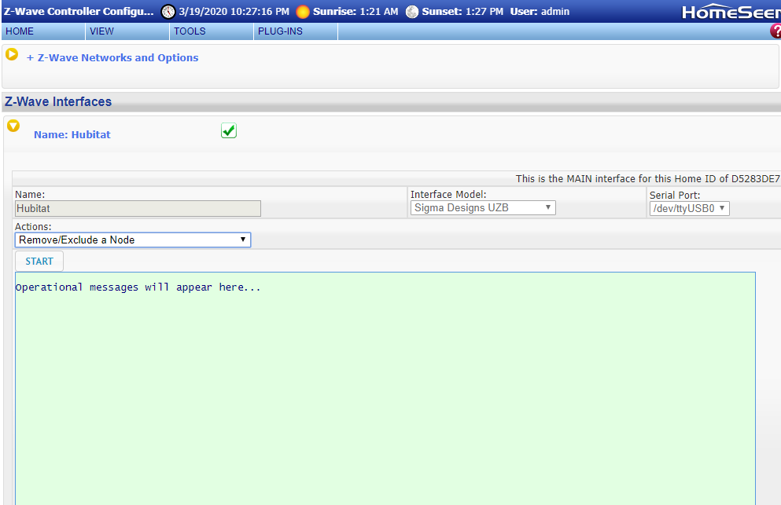The image size is (781, 505).
Task: Click the Serial Port: label
Action: coord(675,195)
